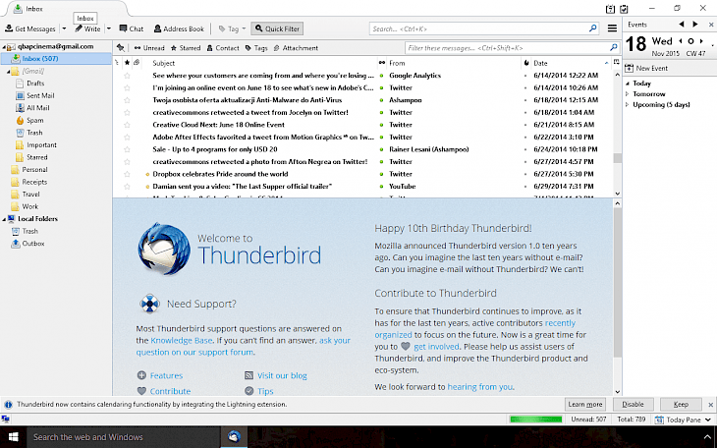The image size is (717, 448).
Task: Click the Knowledge Base link
Action: coord(182,341)
